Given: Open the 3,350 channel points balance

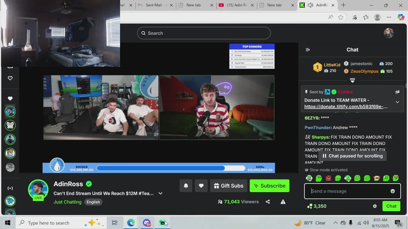Looking at the screenshot, I should click(317, 206).
